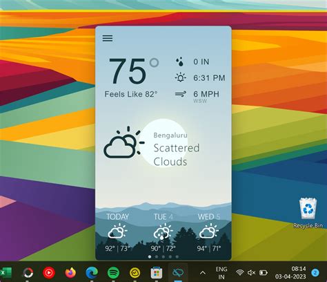The width and height of the screenshot is (327, 282).
Task: Click the 90° | 72° temperature range
Action: [x=163, y=249]
